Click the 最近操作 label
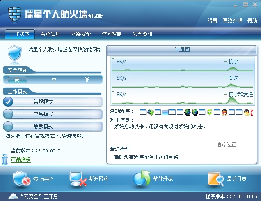Image resolution: width=261 pixels, height=201 pixels. 122,149
